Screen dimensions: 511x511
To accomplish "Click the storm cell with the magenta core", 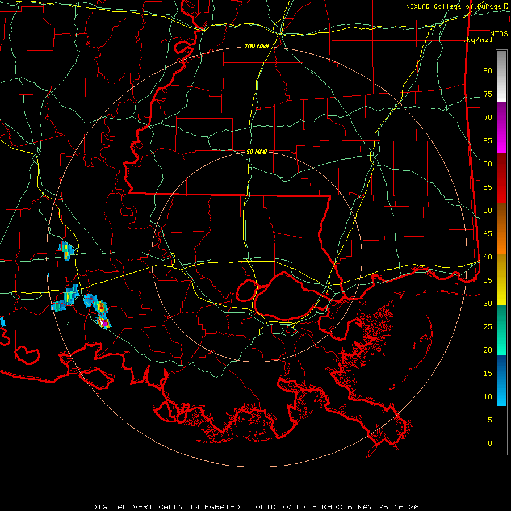I will (104, 322).
